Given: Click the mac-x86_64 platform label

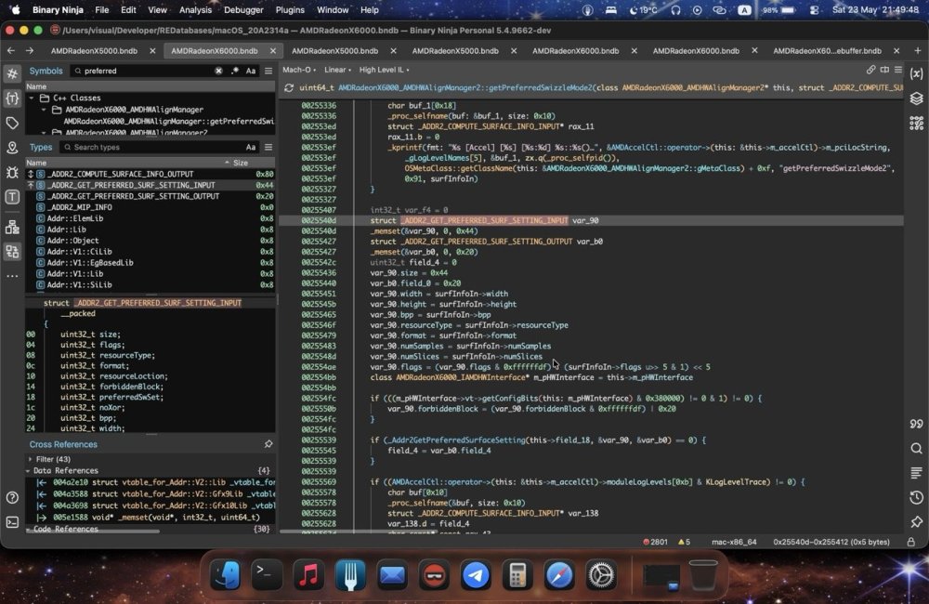Looking at the screenshot, I should pyautogui.click(x=734, y=542).
